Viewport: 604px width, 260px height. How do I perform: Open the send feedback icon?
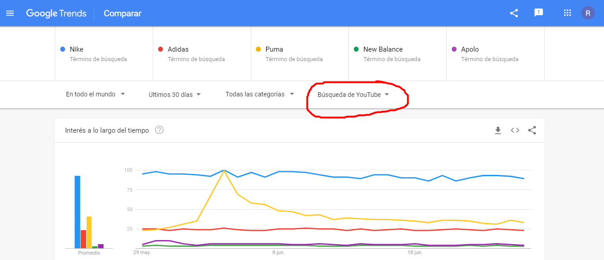coord(539,13)
